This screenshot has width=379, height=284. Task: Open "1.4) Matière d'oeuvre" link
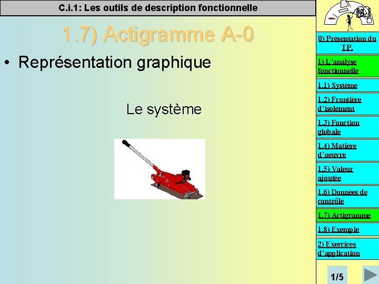coord(347,150)
